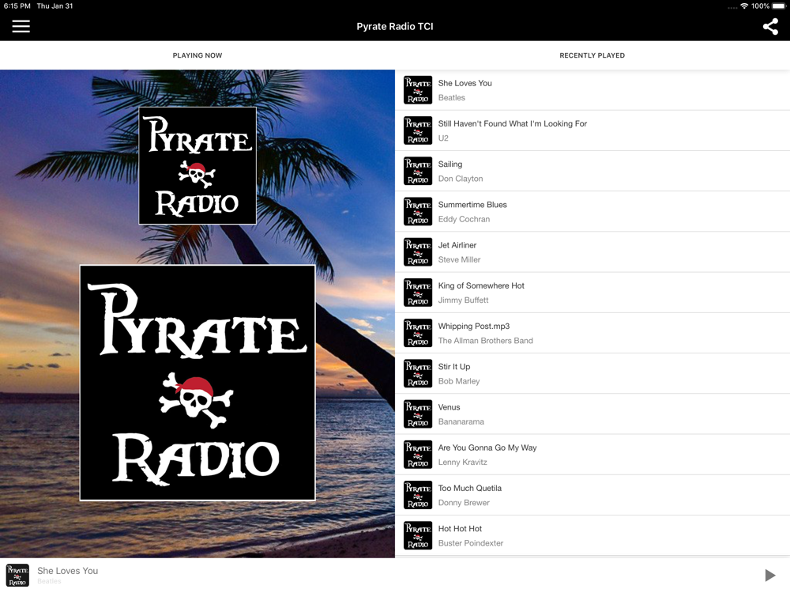The image size is (790, 593).
Task: Select the Jet Airliner album icon
Action: (x=418, y=251)
